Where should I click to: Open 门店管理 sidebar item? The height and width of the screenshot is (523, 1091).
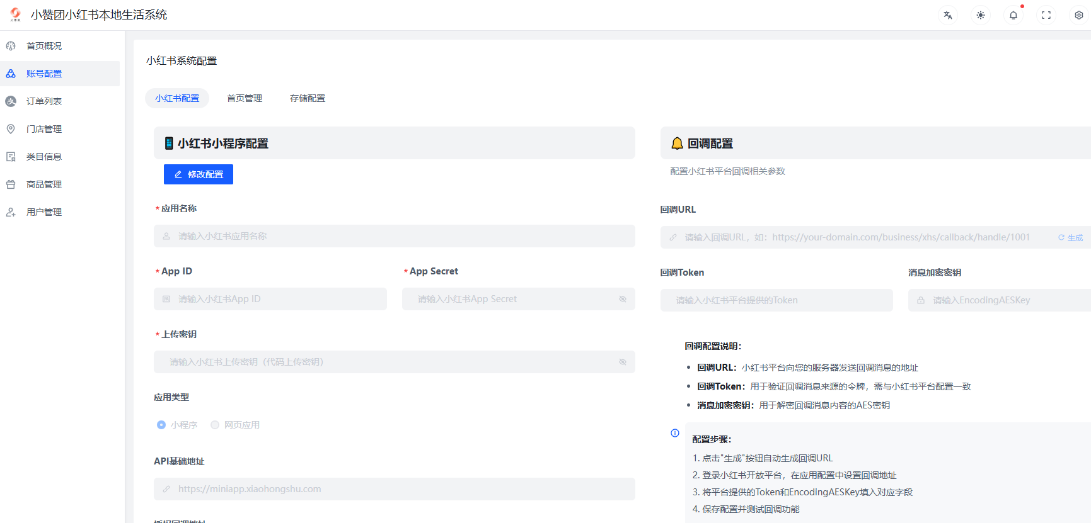(x=44, y=129)
